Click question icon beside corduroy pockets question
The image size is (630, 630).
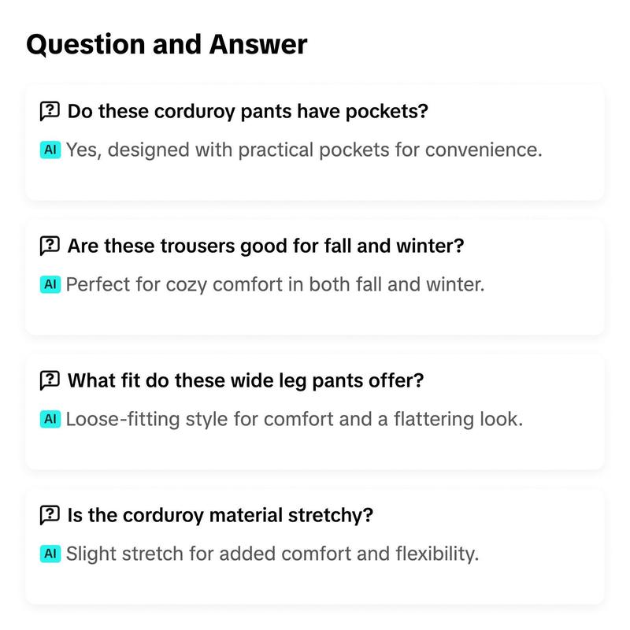coord(50,111)
